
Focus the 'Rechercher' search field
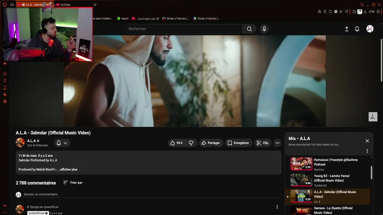click(183, 29)
